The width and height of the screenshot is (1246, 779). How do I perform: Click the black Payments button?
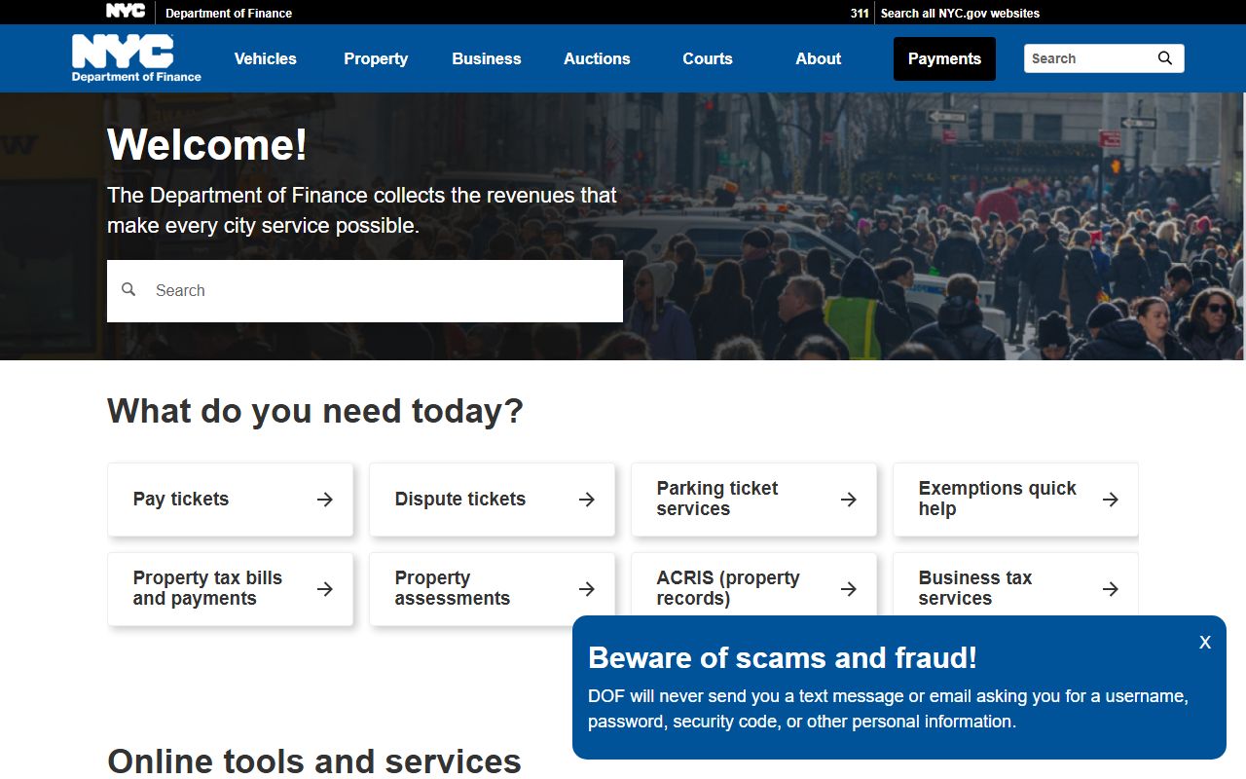pyautogui.click(x=944, y=58)
